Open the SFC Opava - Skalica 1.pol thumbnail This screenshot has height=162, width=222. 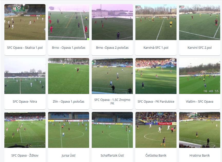[25, 22]
